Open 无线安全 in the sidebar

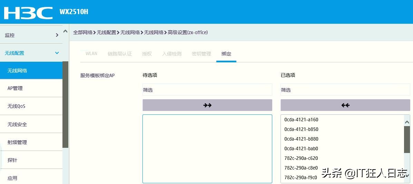point(31,124)
